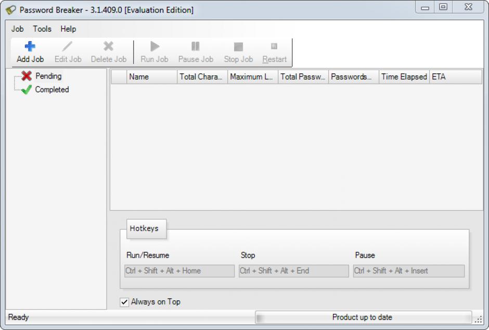The height and width of the screenshot is (330, 489).
Task: Click the Pause hotkey field
Action: [x=409, y=271]
